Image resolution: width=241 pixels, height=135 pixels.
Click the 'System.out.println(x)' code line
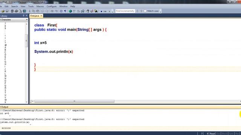click(x=53, y=52)
